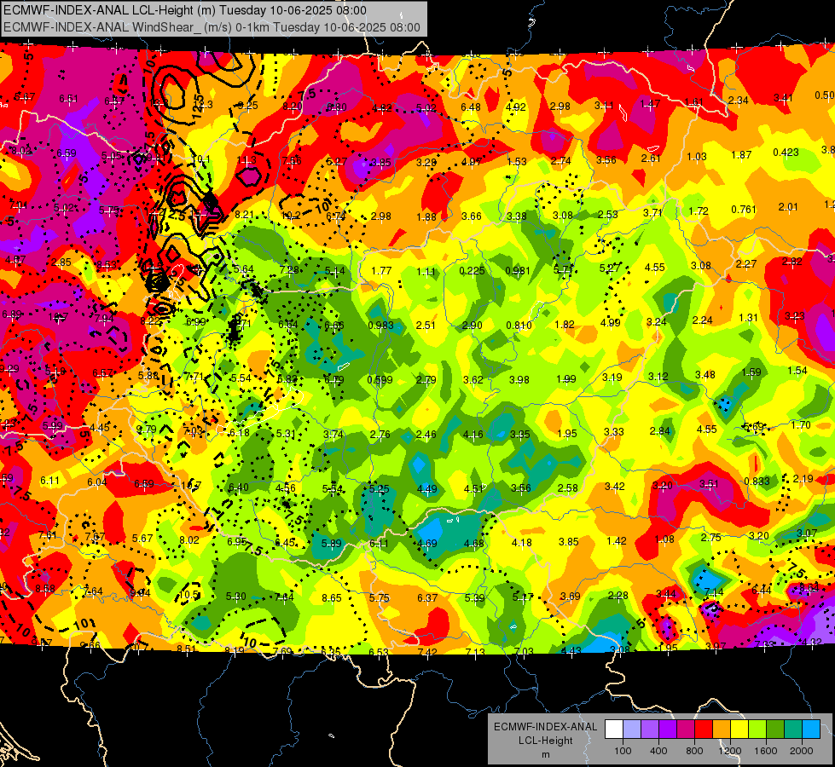Click the wind shear value 2.51
835x767 pixels.
pyautogui.click(x=426, y=326)
